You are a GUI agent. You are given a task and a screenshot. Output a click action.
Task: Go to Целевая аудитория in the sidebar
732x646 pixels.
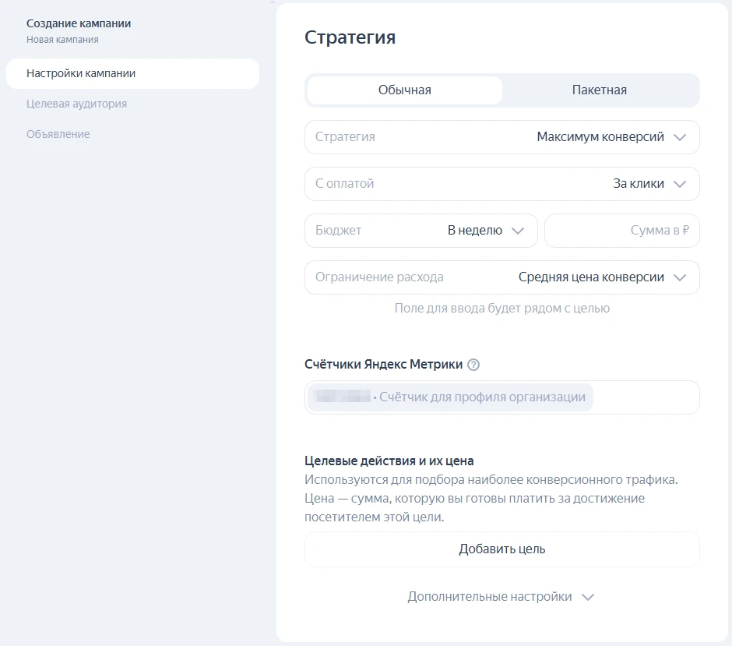coord(76,104)
